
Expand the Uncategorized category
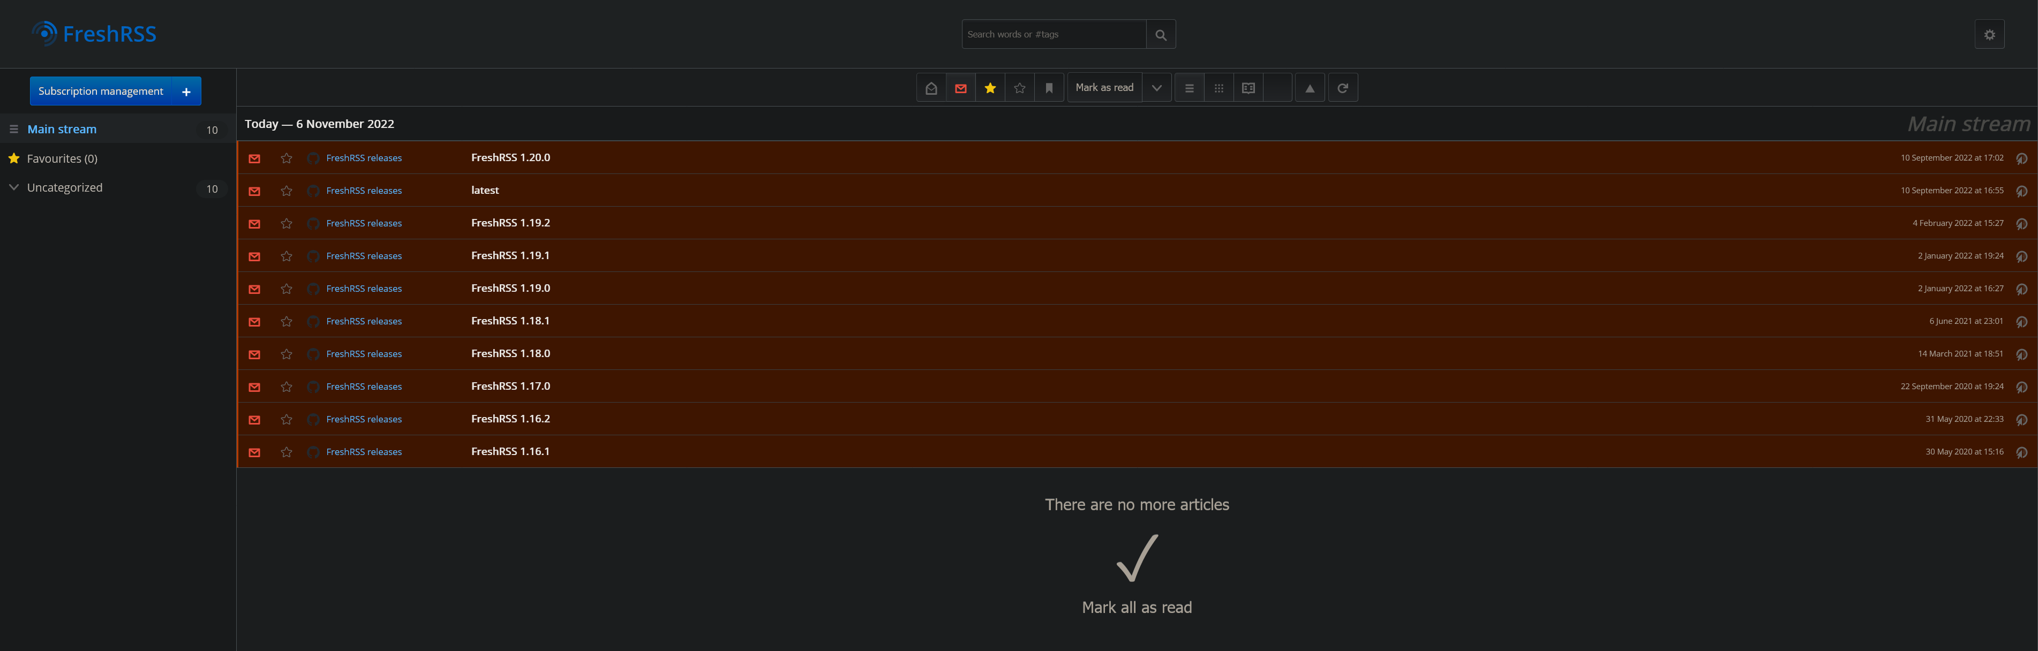point(13,187)
